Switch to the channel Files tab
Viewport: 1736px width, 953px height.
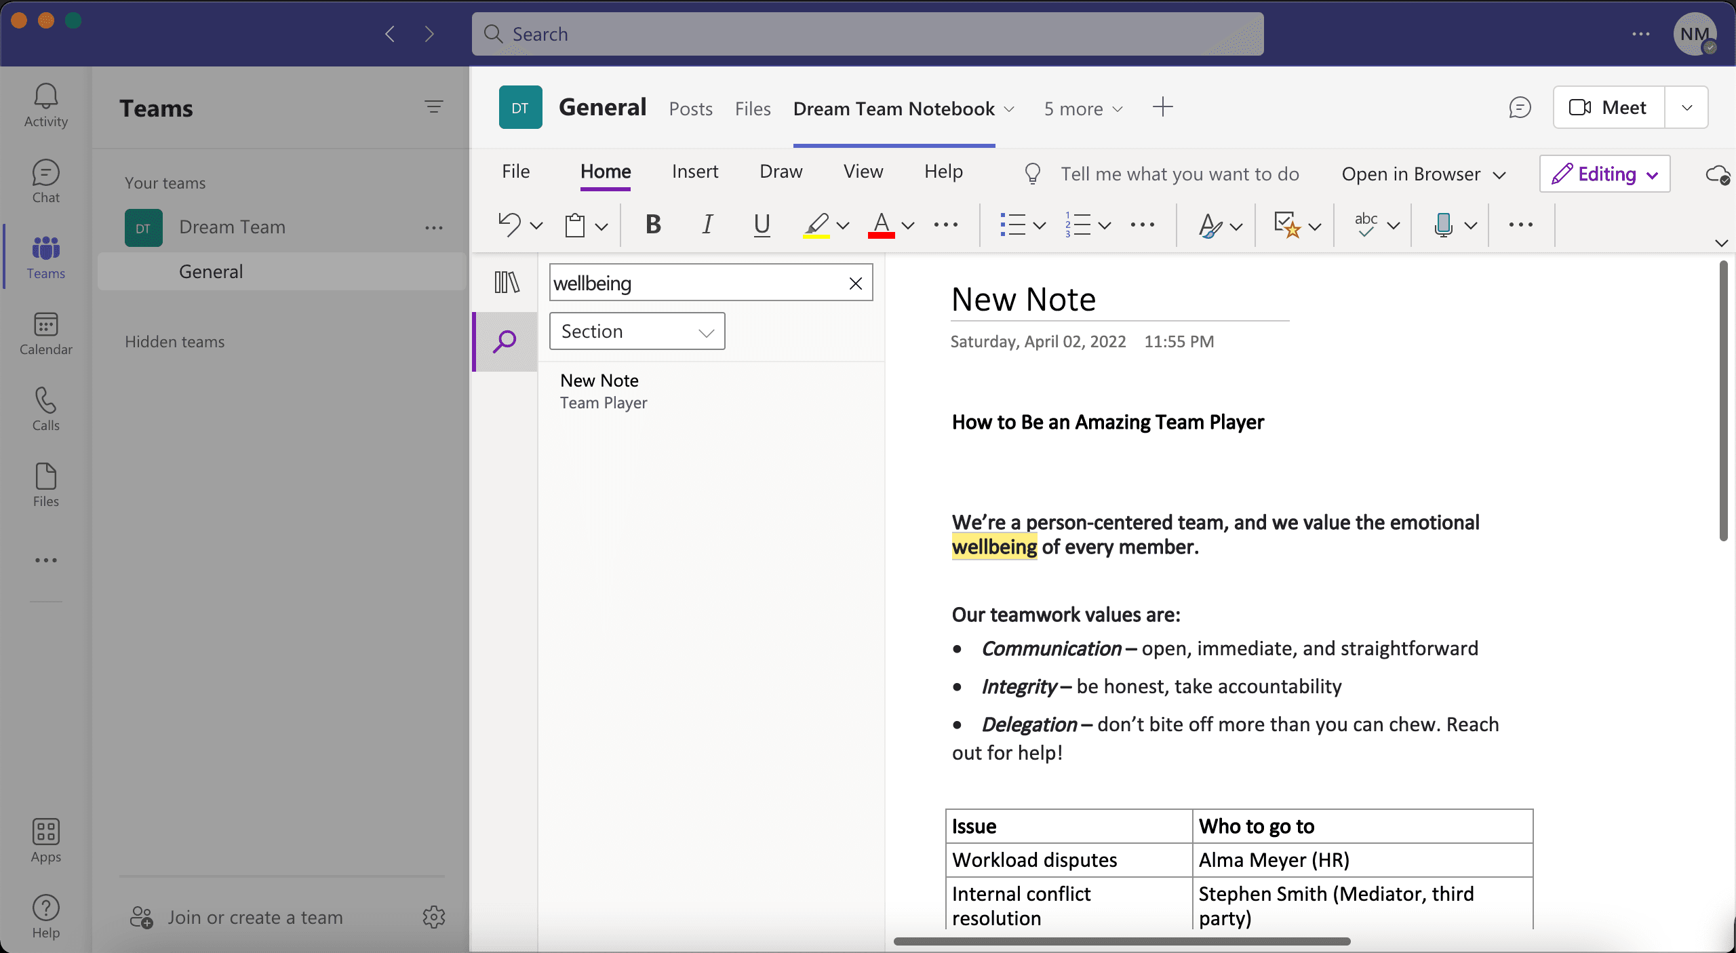[x=753, y=109]
